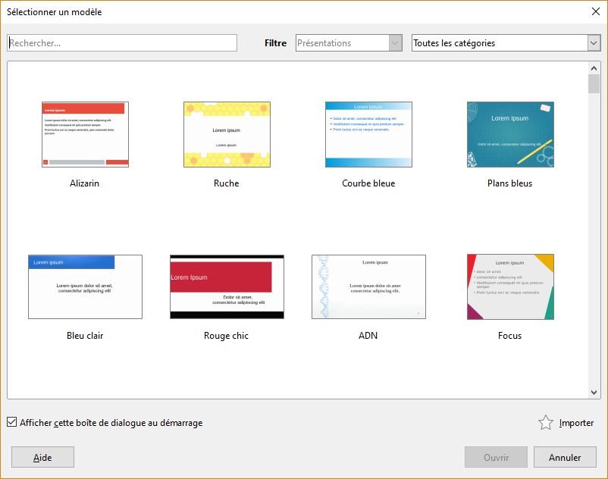This screenshot has height=479, width=608.
Task: Click the Aide button
Action: [42, 457]
